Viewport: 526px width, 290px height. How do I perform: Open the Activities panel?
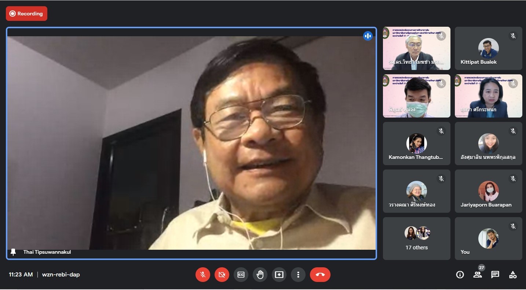[513, 275]
